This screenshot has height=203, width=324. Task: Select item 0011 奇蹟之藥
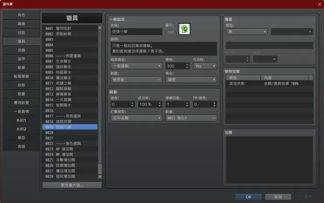point(70,83)
